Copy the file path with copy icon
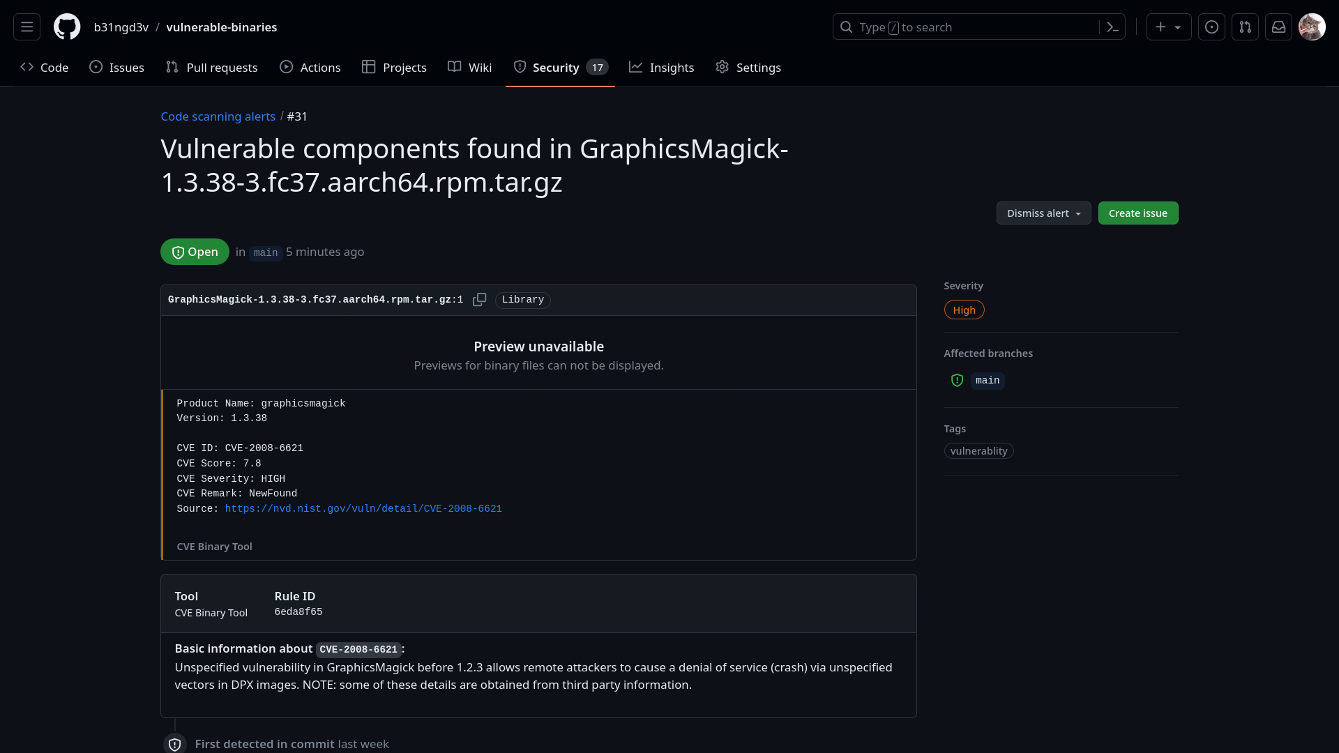This screenshot has width=1339, height=753. (479, 300)
